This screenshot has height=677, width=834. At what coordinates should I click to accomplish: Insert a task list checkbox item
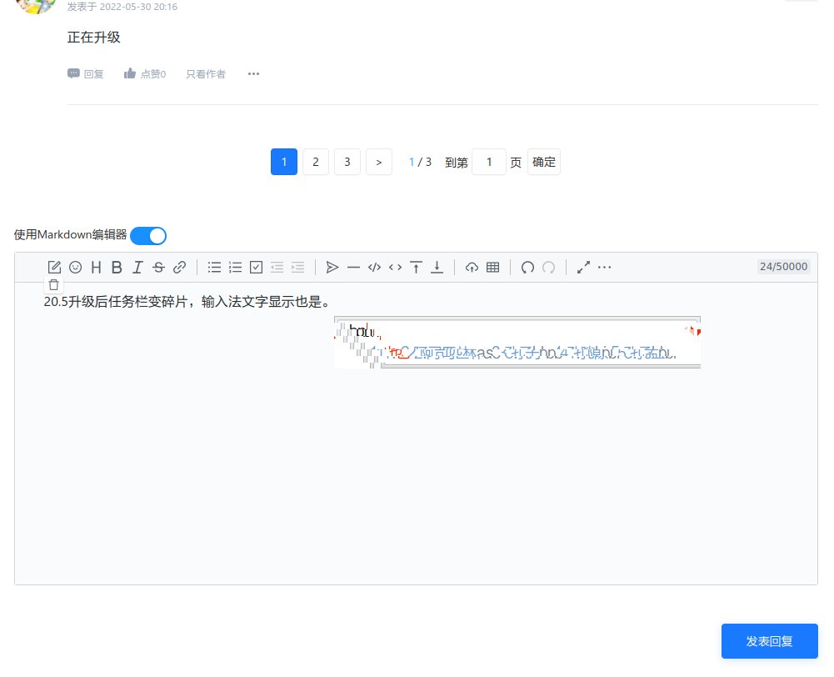click(x=256, y=267)
